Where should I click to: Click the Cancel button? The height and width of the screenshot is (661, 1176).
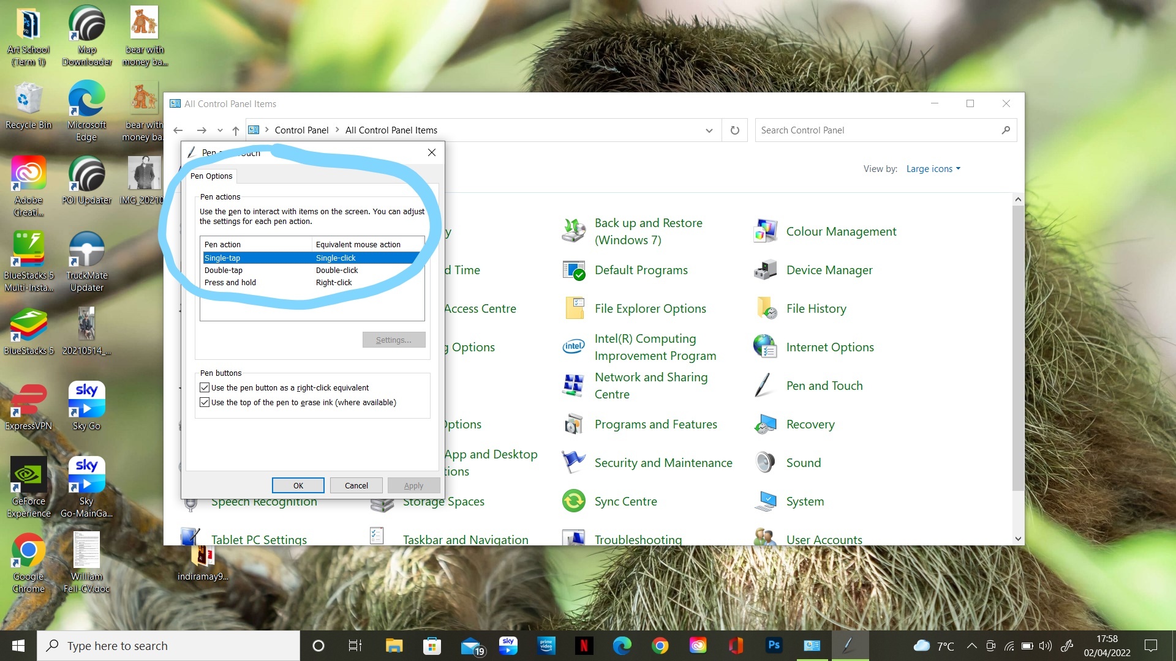[356, 485]
